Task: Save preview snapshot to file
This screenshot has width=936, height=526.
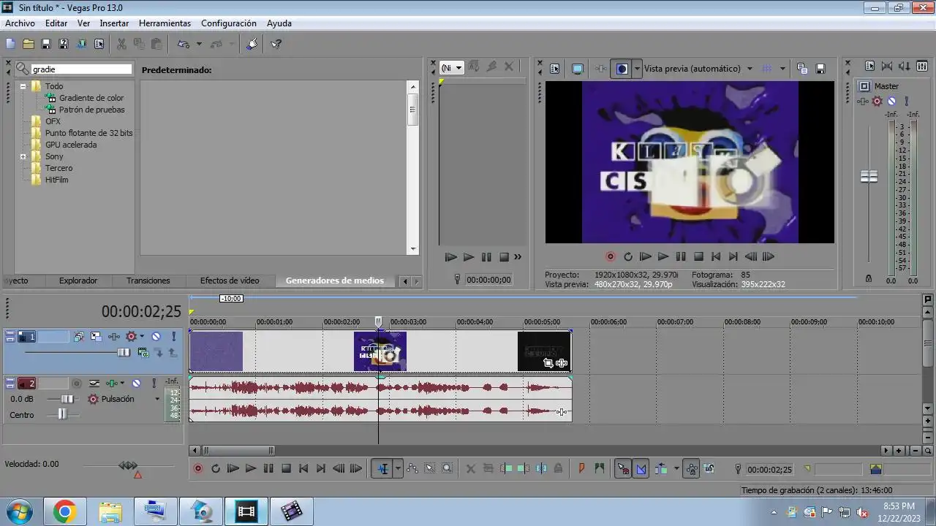Action: point(820,69)
